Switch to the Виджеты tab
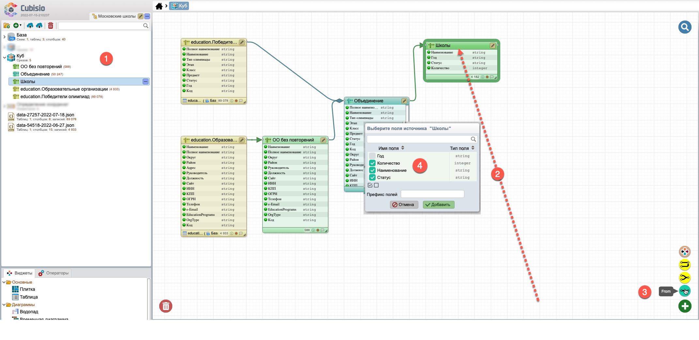 (x=20, y=273)
